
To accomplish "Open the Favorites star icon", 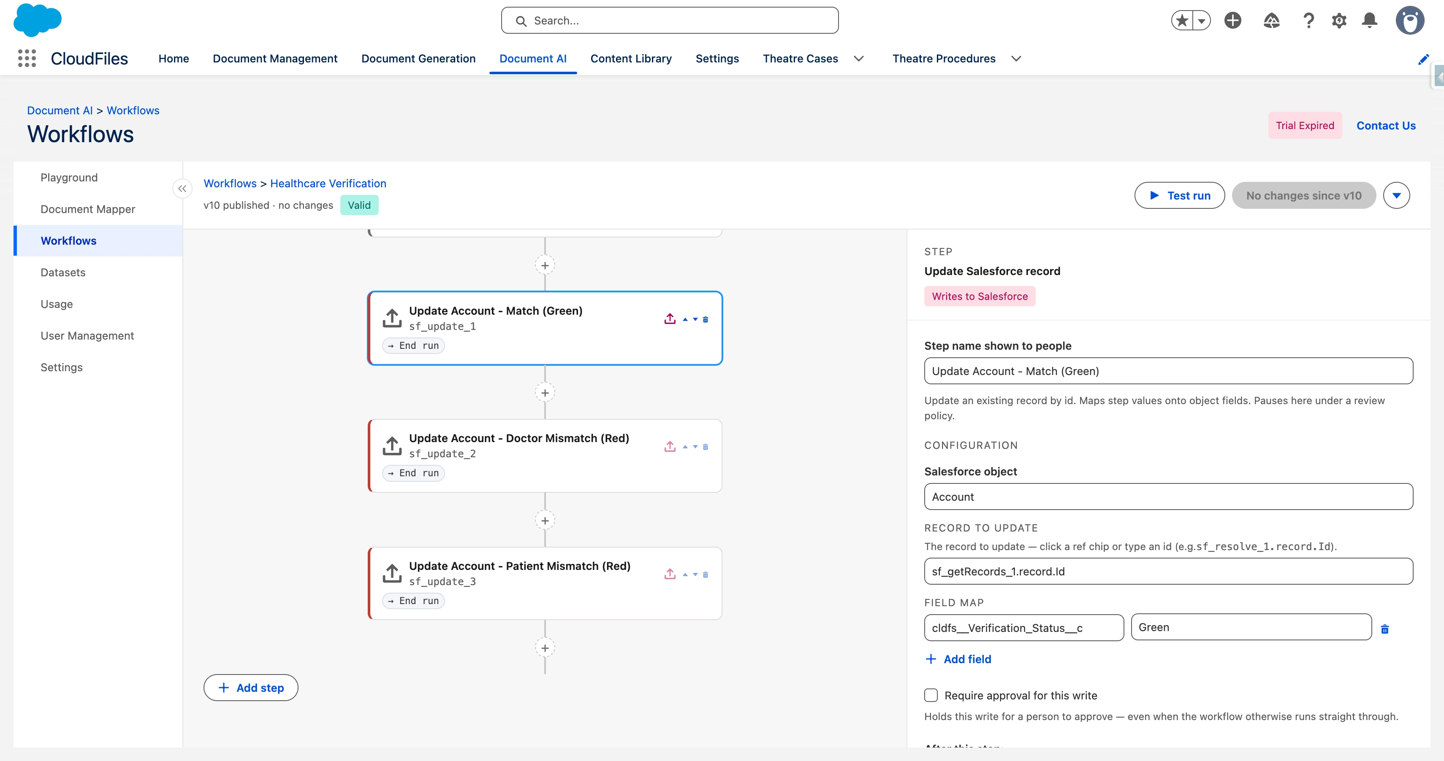I will coord(1182,21).
